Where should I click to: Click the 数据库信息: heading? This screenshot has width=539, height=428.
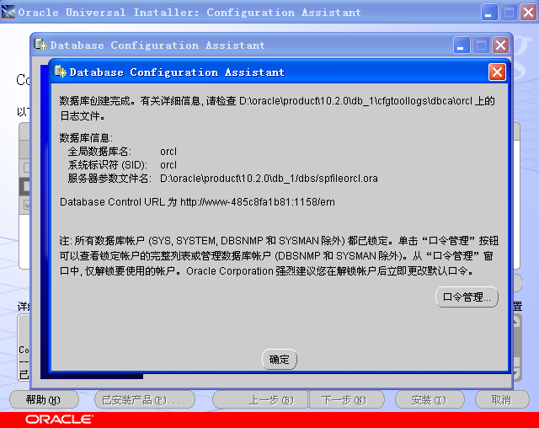click(x=86, y=138)
